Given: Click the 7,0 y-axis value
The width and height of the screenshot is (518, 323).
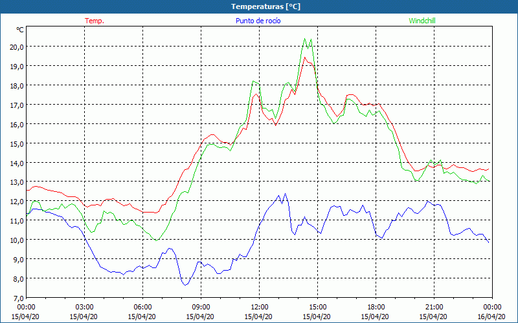Looking at the screenshot, I should click(x=19, y=298).
